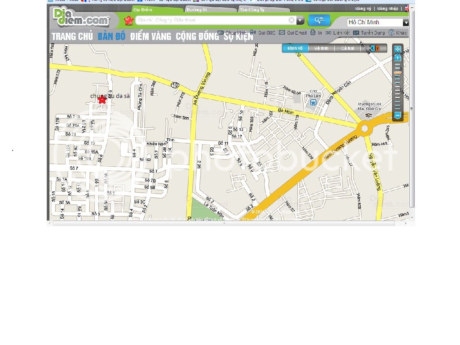Click the orange zoom level slider handle

(398, 73)
